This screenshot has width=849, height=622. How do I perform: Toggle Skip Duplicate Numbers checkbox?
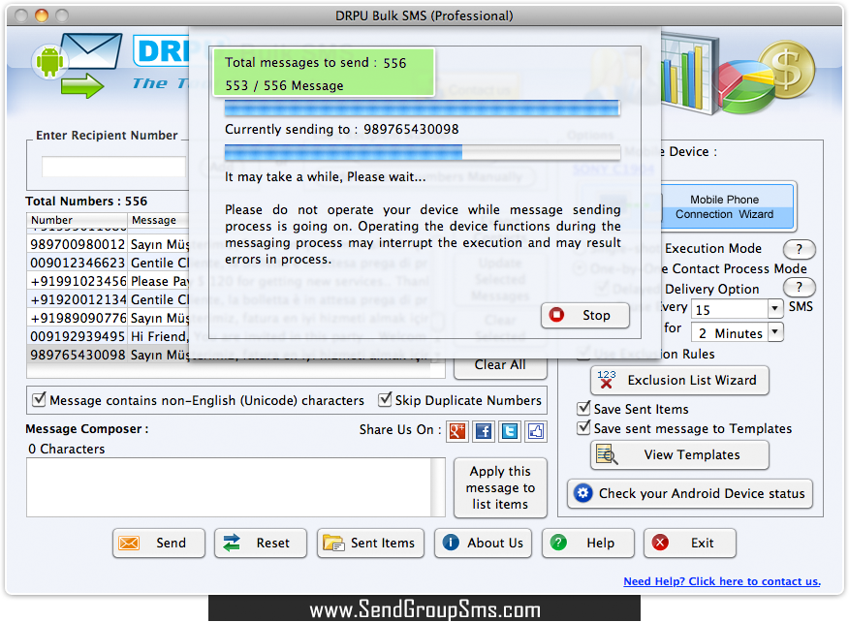(x=385, y=399)
